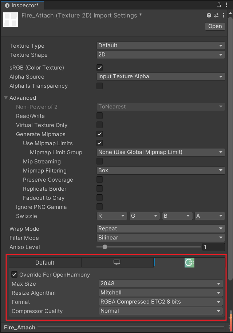Click the Inspector tab
Screen dimensions: 233x333
click(22, 5)
